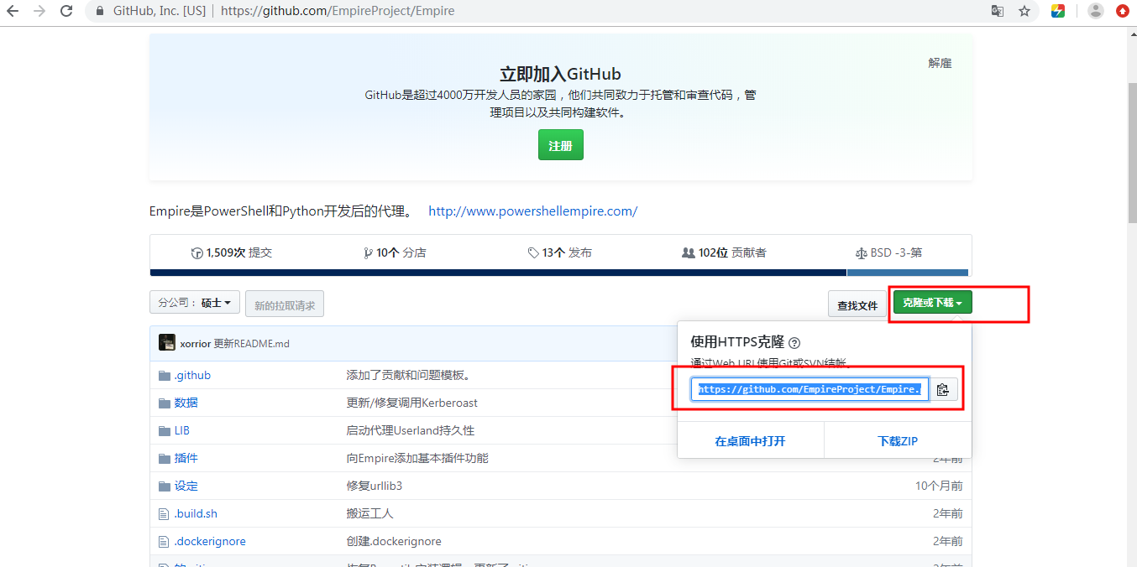This screenshot has height=567, width=1137.
Task: Open the powershellempire.com link
Action: (x=532, y=211)
